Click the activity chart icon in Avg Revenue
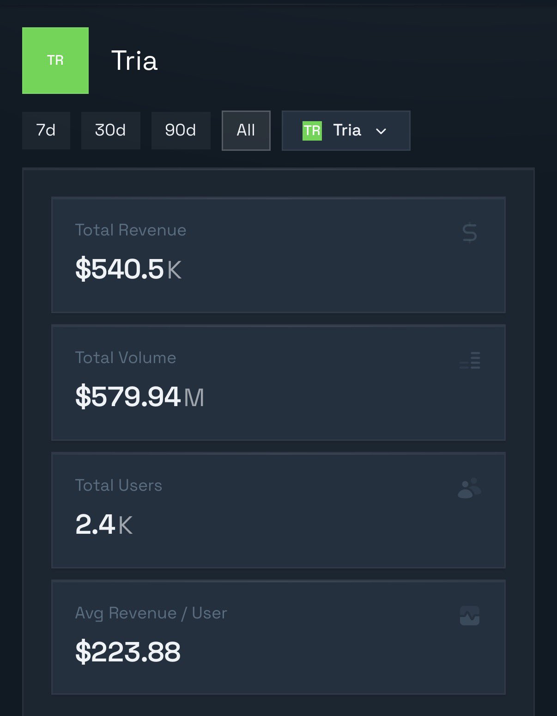557x716 pixels. coord(469,616)
